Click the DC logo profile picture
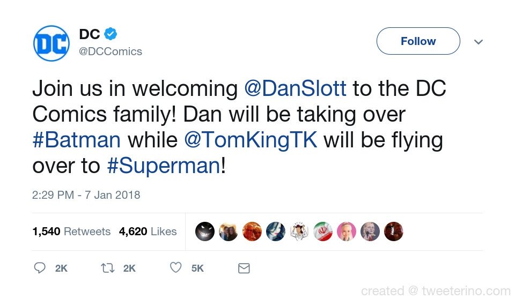Viewport: 515px width, 299px height. click(51, 43)
